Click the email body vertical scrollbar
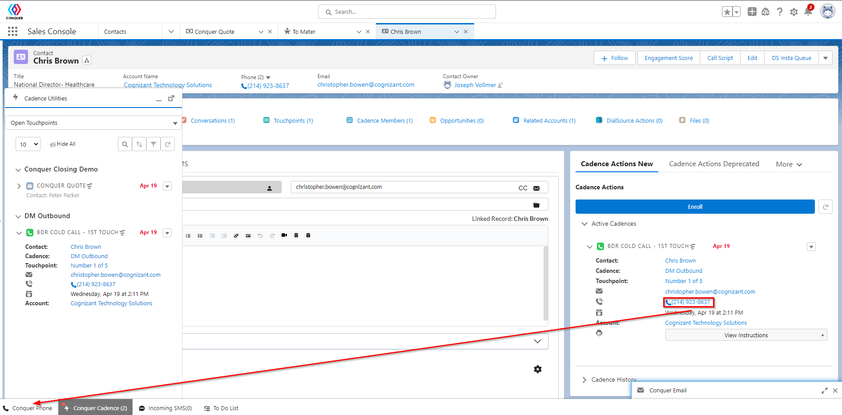Image resolution: width=842 pixels, height=415 pixels. (x=546, y=283)
